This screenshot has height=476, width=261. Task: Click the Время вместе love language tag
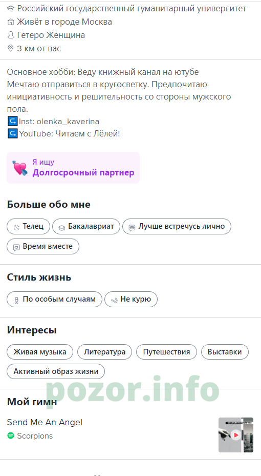43,247
